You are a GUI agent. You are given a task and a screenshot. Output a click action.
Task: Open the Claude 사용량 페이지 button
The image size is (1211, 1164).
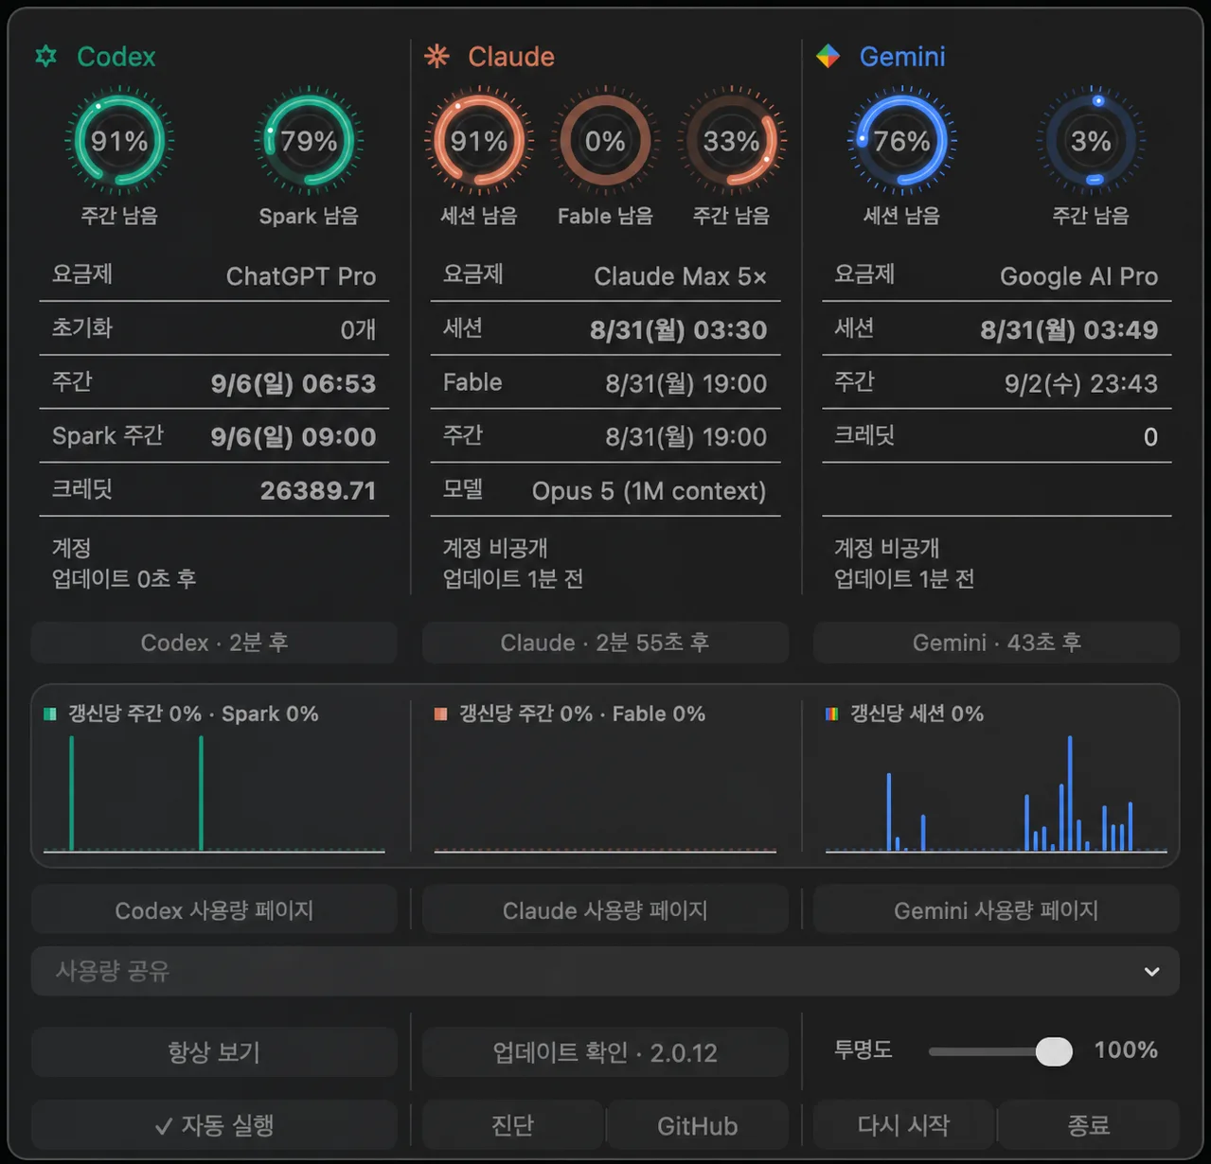coord(605,910)
